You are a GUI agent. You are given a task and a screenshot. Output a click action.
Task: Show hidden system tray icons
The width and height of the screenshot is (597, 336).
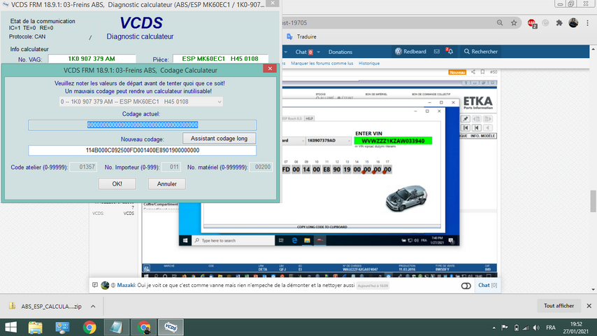coord(494,328)
